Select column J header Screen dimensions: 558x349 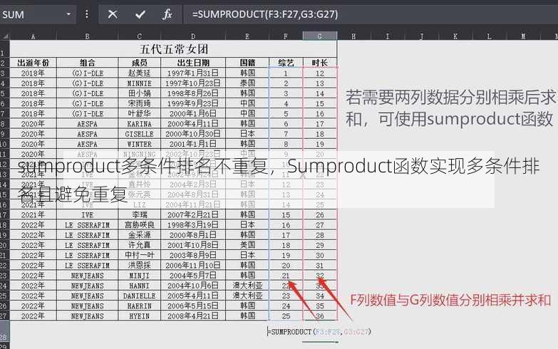pyautogui.click(x=421, y=36)
